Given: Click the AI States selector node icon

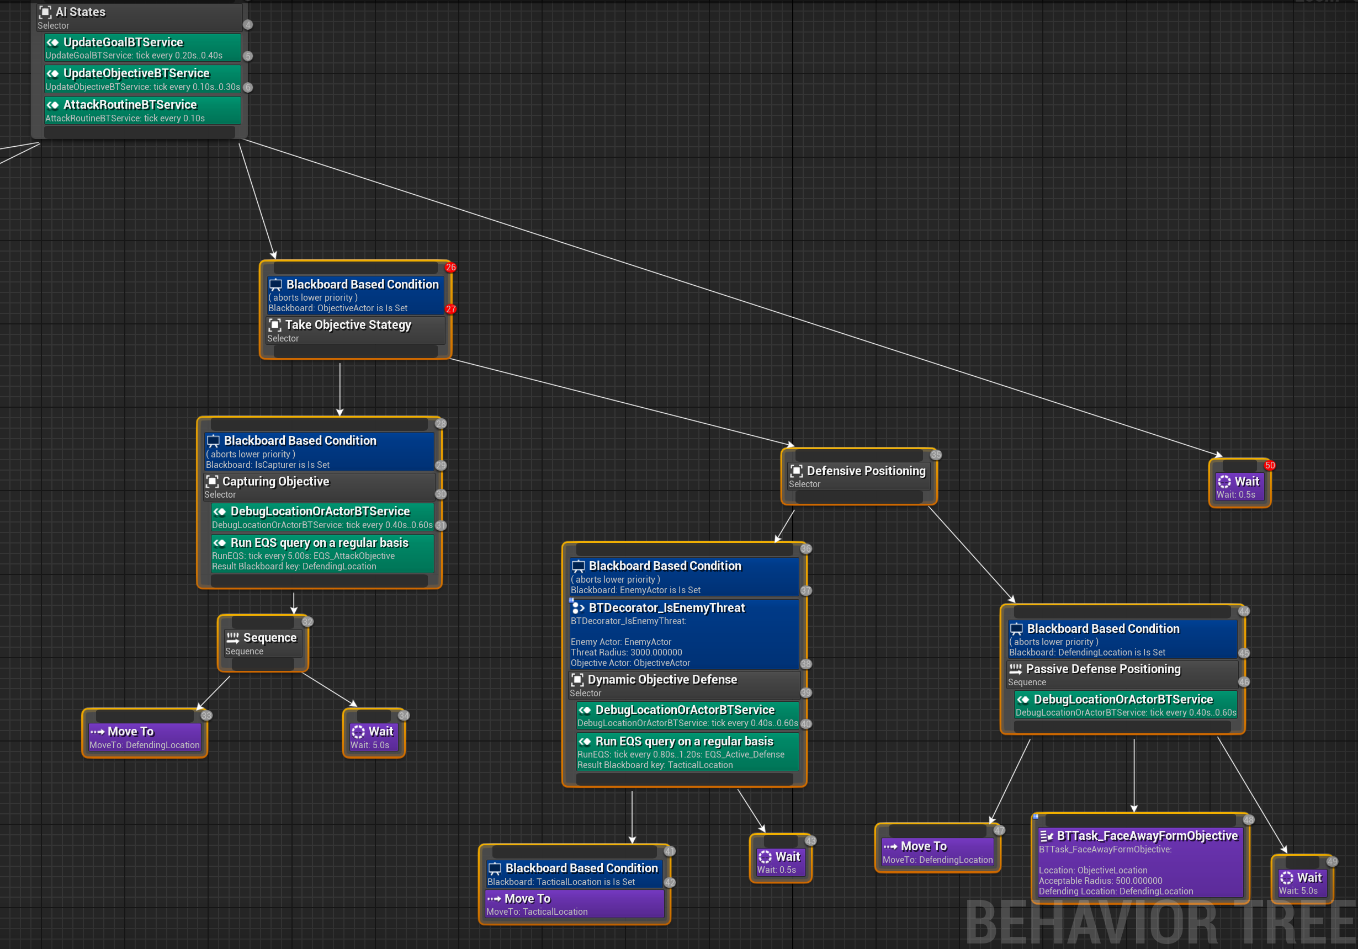Looking at the screenshot, I should click(x=45, y=12).
